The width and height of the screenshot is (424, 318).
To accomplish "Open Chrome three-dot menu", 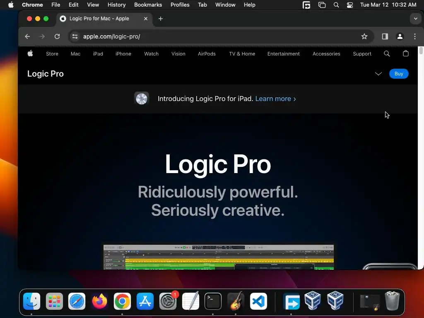I will pyautogui.click(x=415, y=36).
